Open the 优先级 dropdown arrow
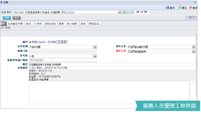 [x=95, y=56]
